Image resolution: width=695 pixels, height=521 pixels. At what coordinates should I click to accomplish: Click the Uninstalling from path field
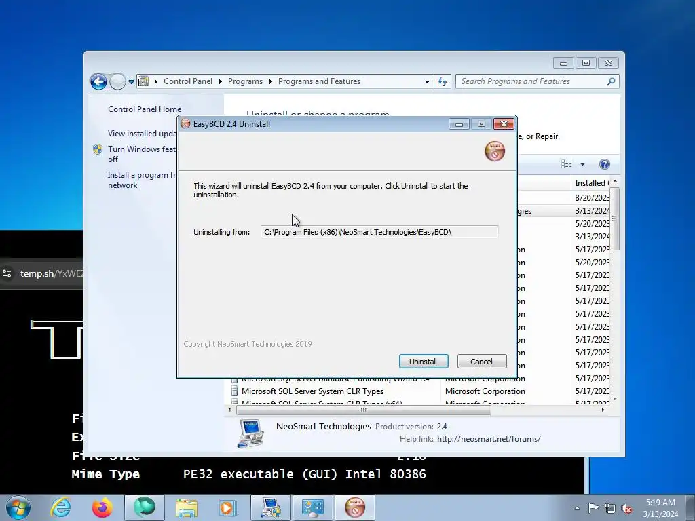[x=379, y=232]
